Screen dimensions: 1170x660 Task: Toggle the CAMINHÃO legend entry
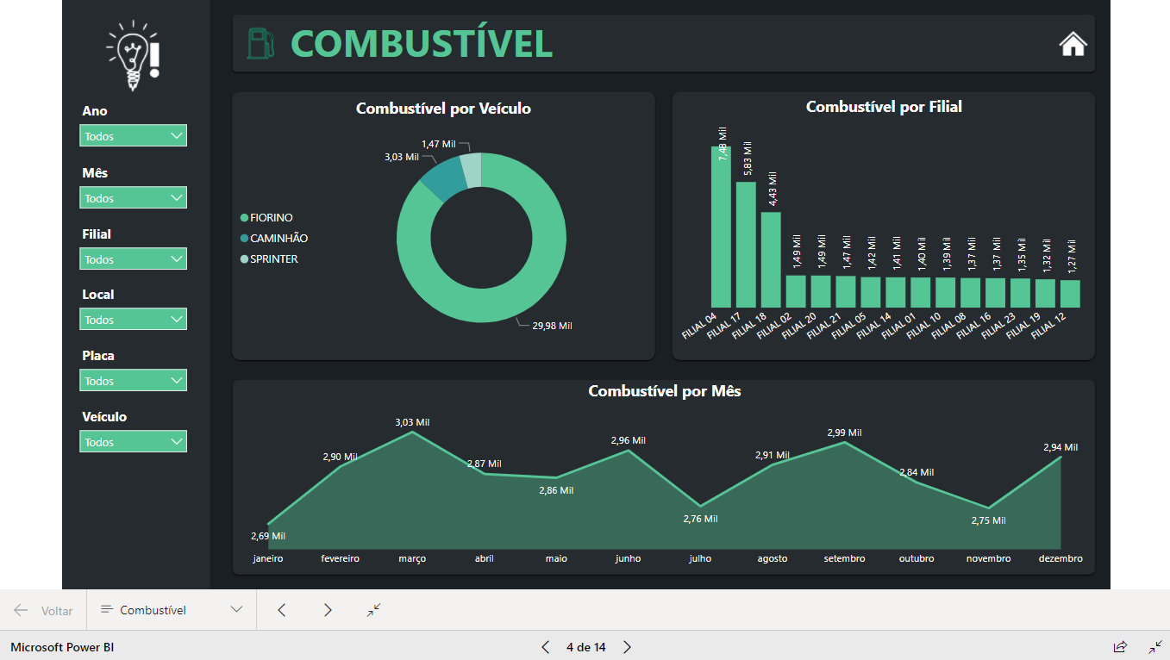click(275, 238)
